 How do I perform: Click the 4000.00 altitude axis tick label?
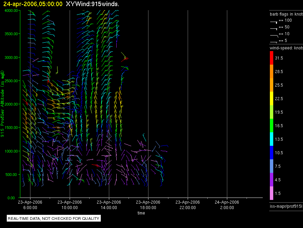11,10
